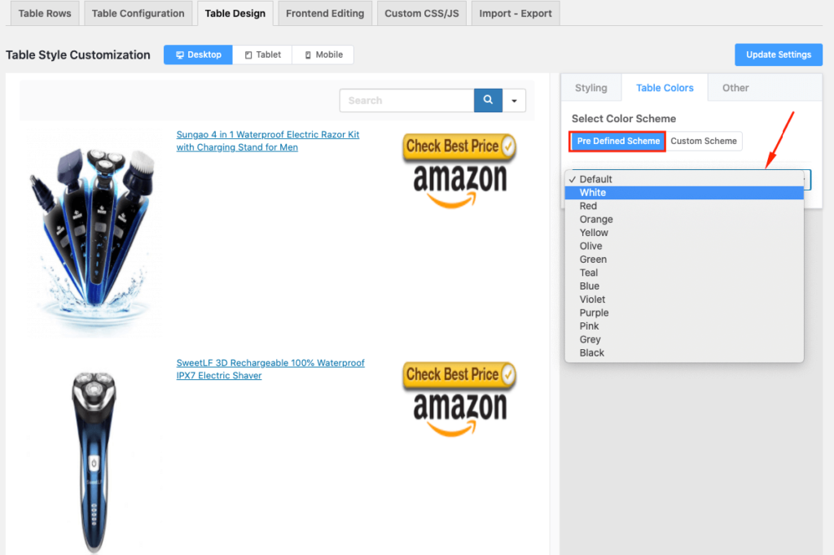Viewport: 834px width, 555px height.
Task: Pick Black in the color scheme dropdown
Action: pyautogui.click(x=592, y=352)
